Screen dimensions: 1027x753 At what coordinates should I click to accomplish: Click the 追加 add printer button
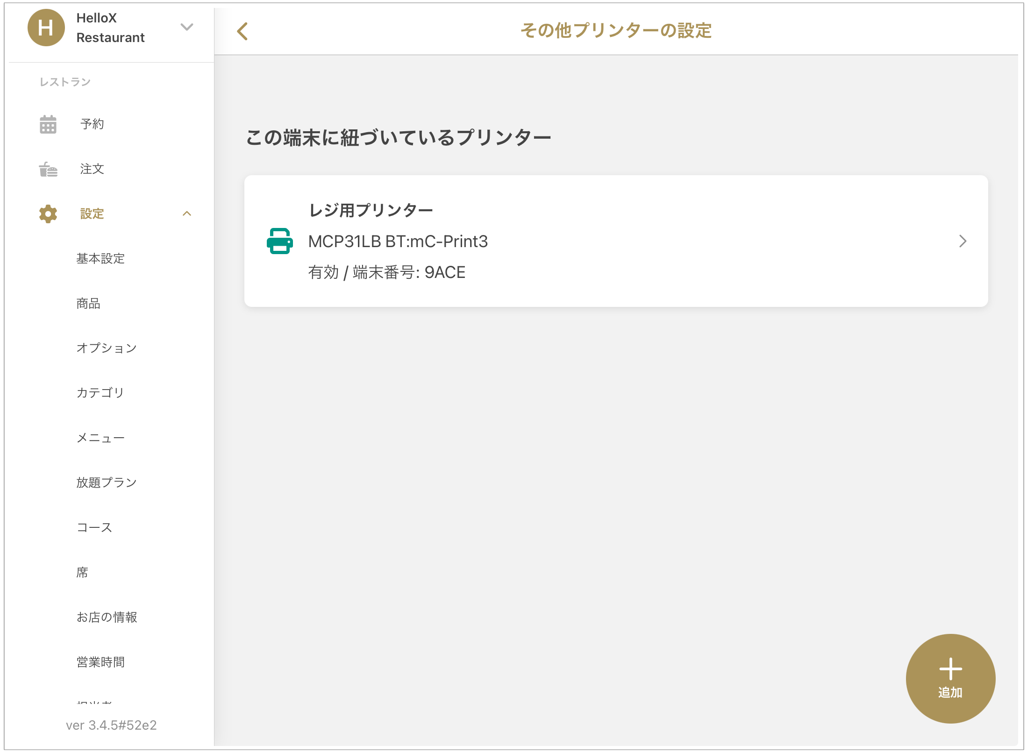tap(950, 678)
